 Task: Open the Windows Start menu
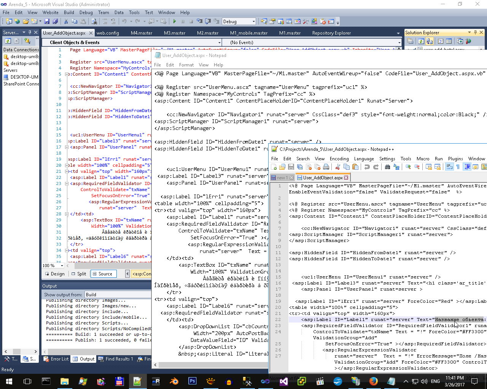(9, 381)
